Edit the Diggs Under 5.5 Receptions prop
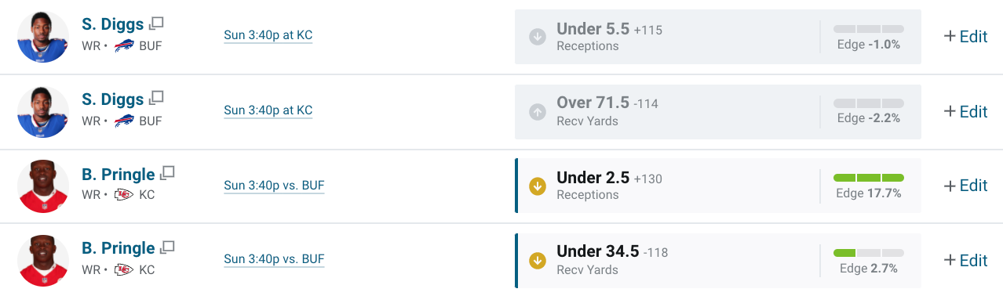This screenshot has width=1003, height=296. [965, 36]
